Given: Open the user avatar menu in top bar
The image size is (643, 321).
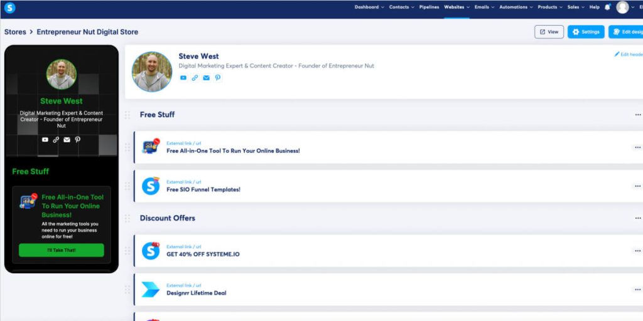Looking at the screenshot, I should coord(622,8).
